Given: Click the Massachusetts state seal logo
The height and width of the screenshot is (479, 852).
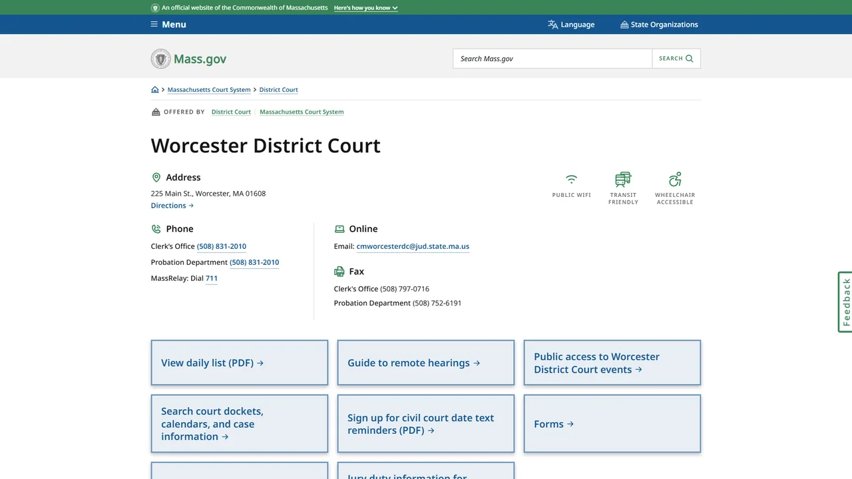Looking at the screenshot, I should coord(160,59).
